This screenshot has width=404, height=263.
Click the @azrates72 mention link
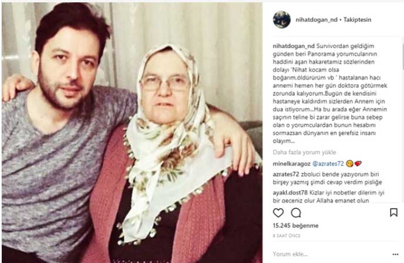(328, 164)
